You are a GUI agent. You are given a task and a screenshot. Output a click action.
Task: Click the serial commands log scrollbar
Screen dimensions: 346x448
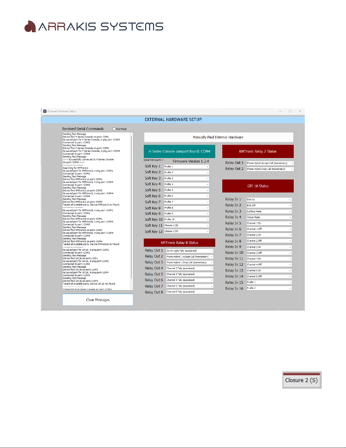coord(131,209)
